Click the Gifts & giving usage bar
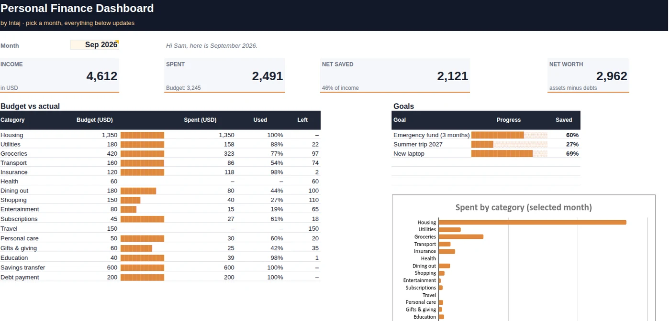Viewport: 670px width, 321px height. click(x=136, y=248)
